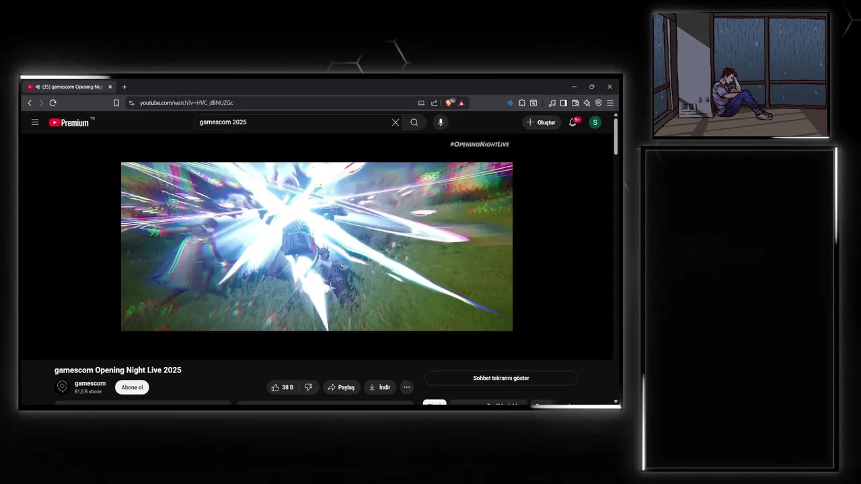Click the browser forward arrow
861x484 pixels.
pos(41,103)
